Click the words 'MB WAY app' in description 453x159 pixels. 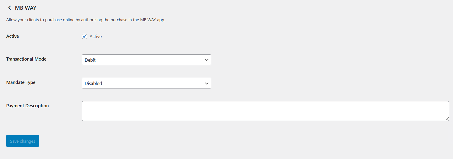coord(152,20)
